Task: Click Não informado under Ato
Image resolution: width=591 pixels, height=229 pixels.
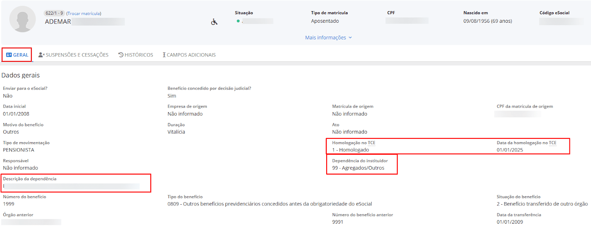Action: click(x=350, y=132)
